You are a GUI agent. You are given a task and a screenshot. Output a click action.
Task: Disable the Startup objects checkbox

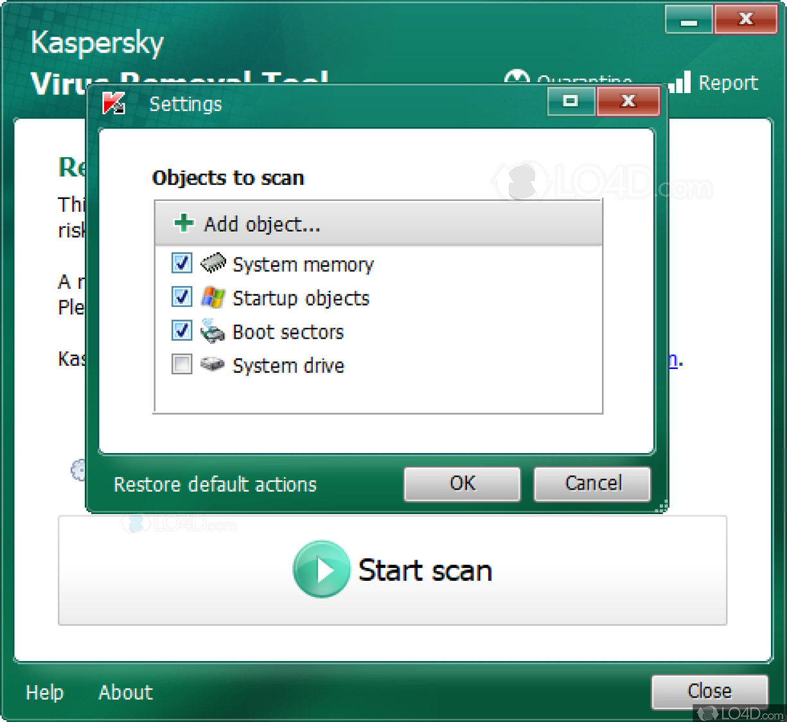182,297
